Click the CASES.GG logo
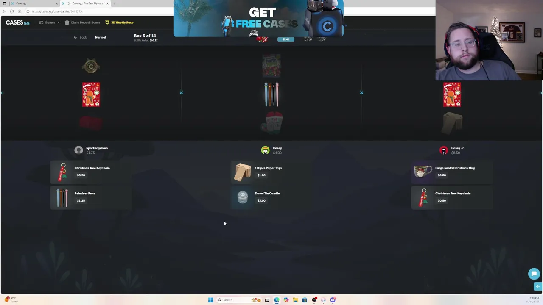 point(17,22)
